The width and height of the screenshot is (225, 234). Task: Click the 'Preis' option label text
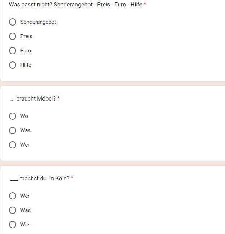pyautogui.click(x=26, y=36)
